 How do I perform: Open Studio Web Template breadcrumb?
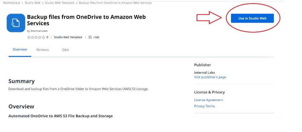click(60, 3)
